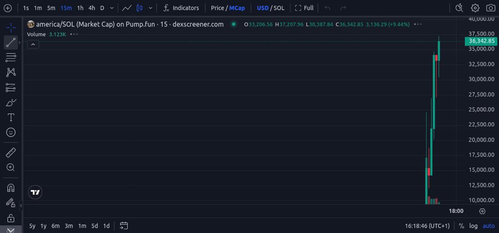Click the market open status dot
The width and height of the screenshot is (499, 233).
233,24
